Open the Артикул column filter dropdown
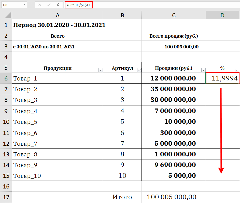The width and height of the screenshot is (240, 203). [x=139, y=70]
